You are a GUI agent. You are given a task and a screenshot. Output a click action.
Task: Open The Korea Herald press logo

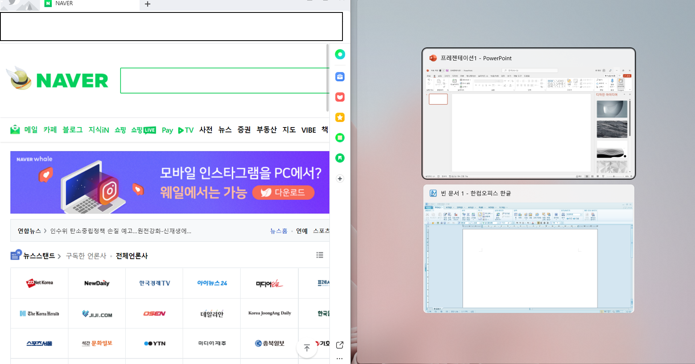[x=39, y=313]
